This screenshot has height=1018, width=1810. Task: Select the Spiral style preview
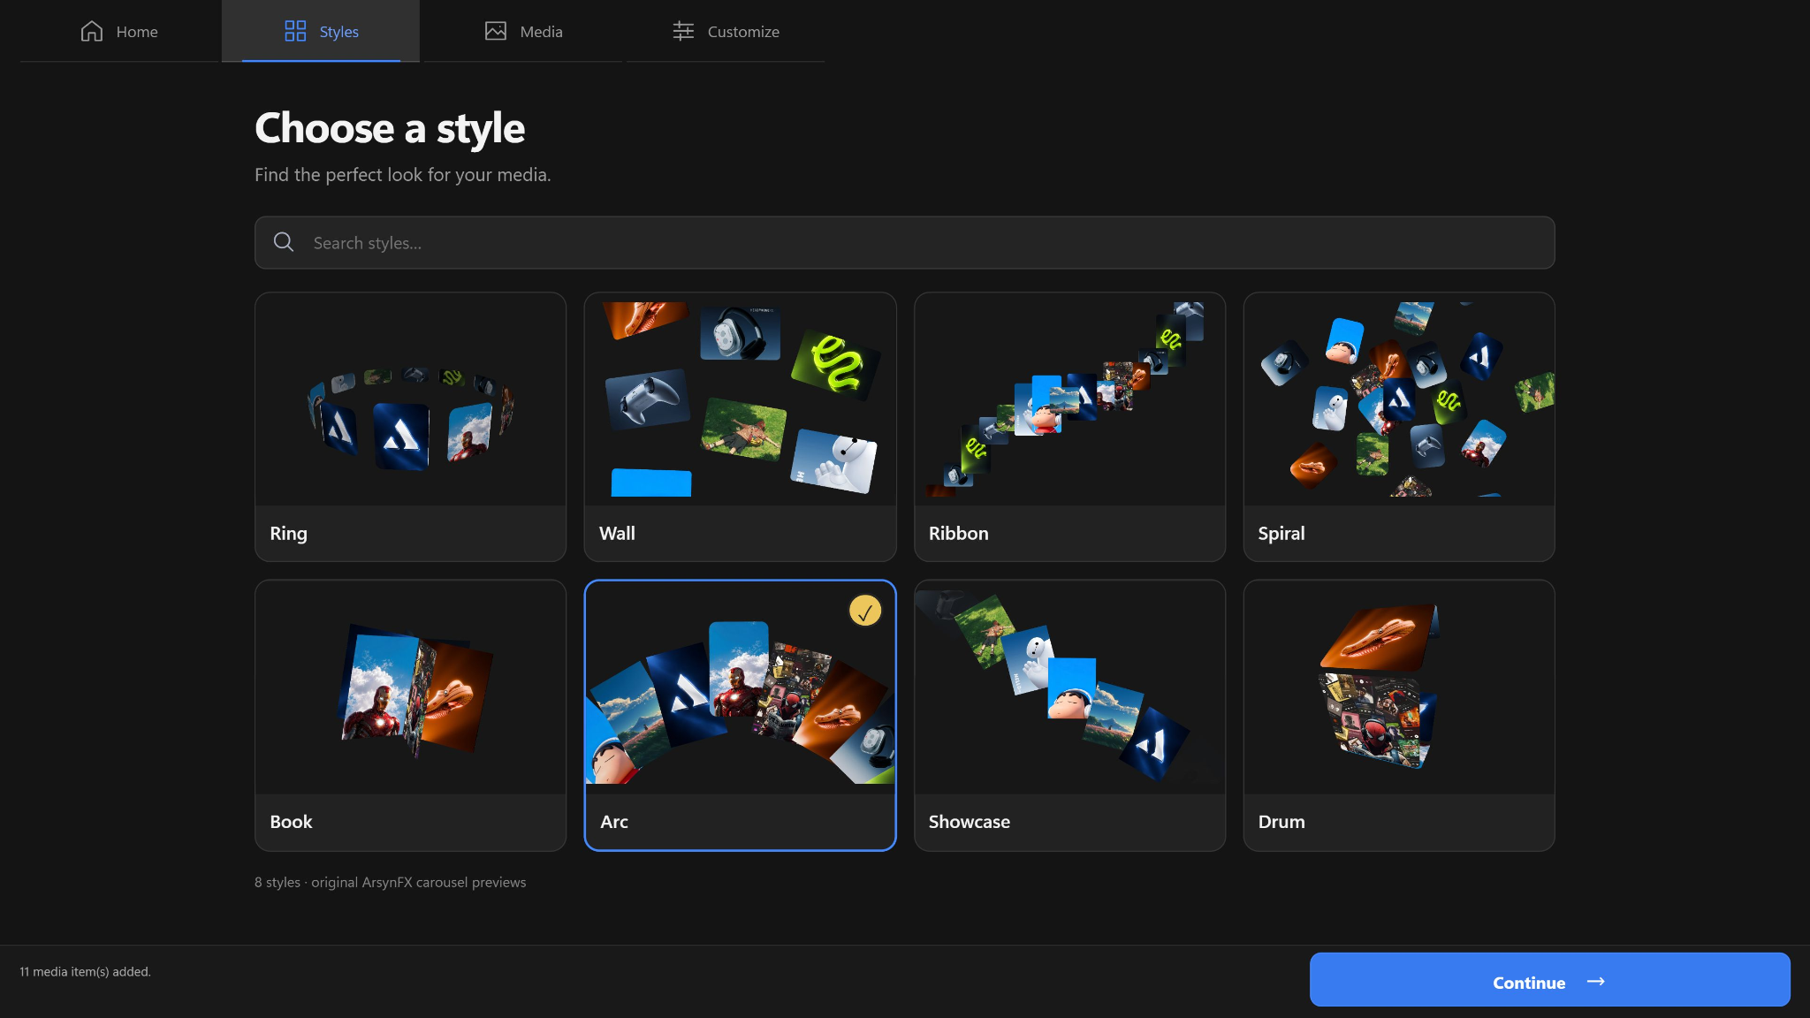coord(1399,399)
